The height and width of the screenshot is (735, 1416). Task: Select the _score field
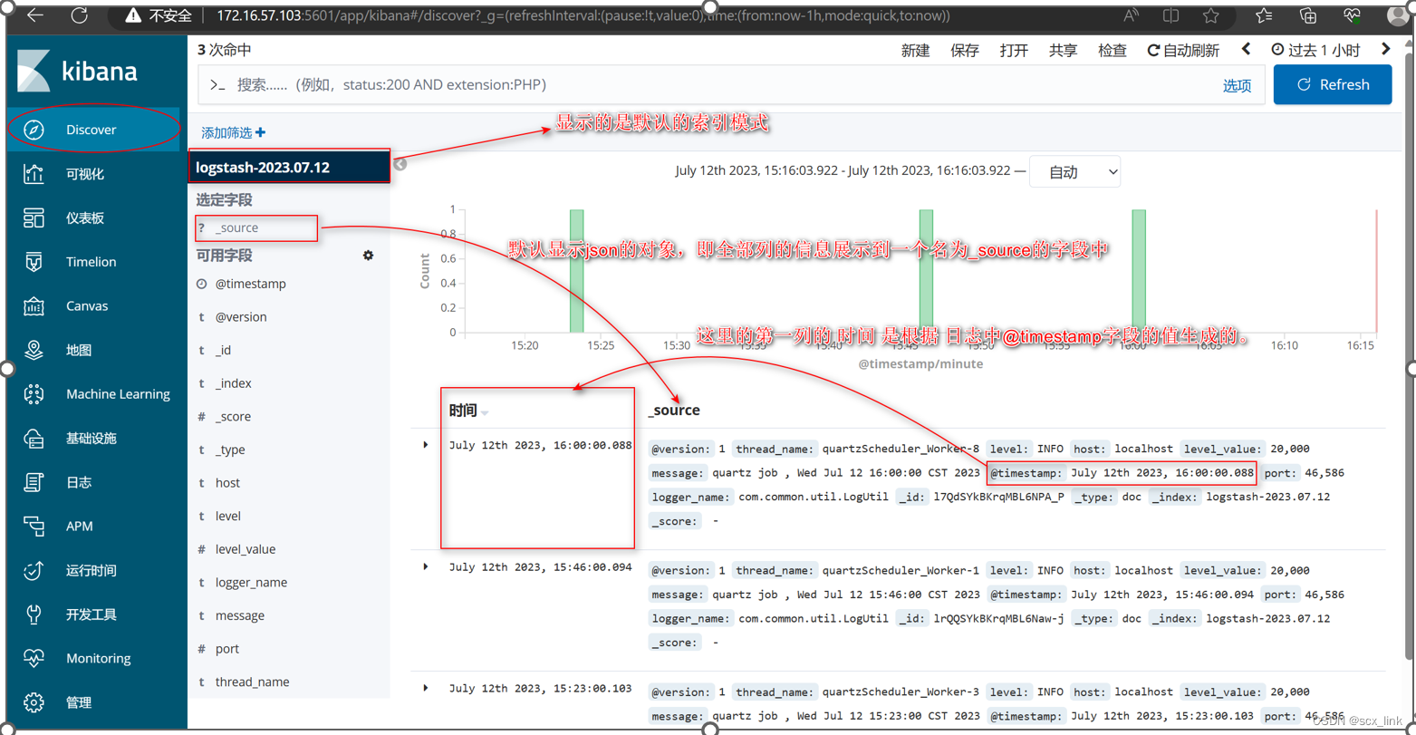point(233,417)
